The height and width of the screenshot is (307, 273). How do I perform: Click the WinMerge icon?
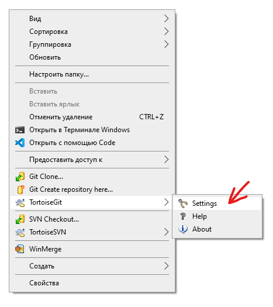[x=20, y=249]
